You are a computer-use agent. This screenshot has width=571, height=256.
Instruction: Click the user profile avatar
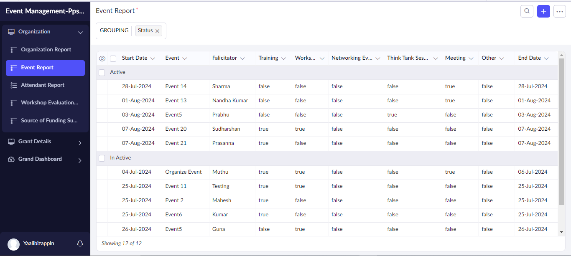(x=14, y=244)
